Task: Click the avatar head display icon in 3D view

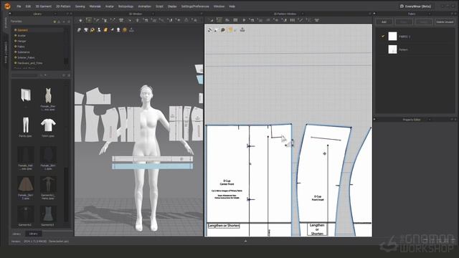Action: pyautogui.click(x=118, y=30)
